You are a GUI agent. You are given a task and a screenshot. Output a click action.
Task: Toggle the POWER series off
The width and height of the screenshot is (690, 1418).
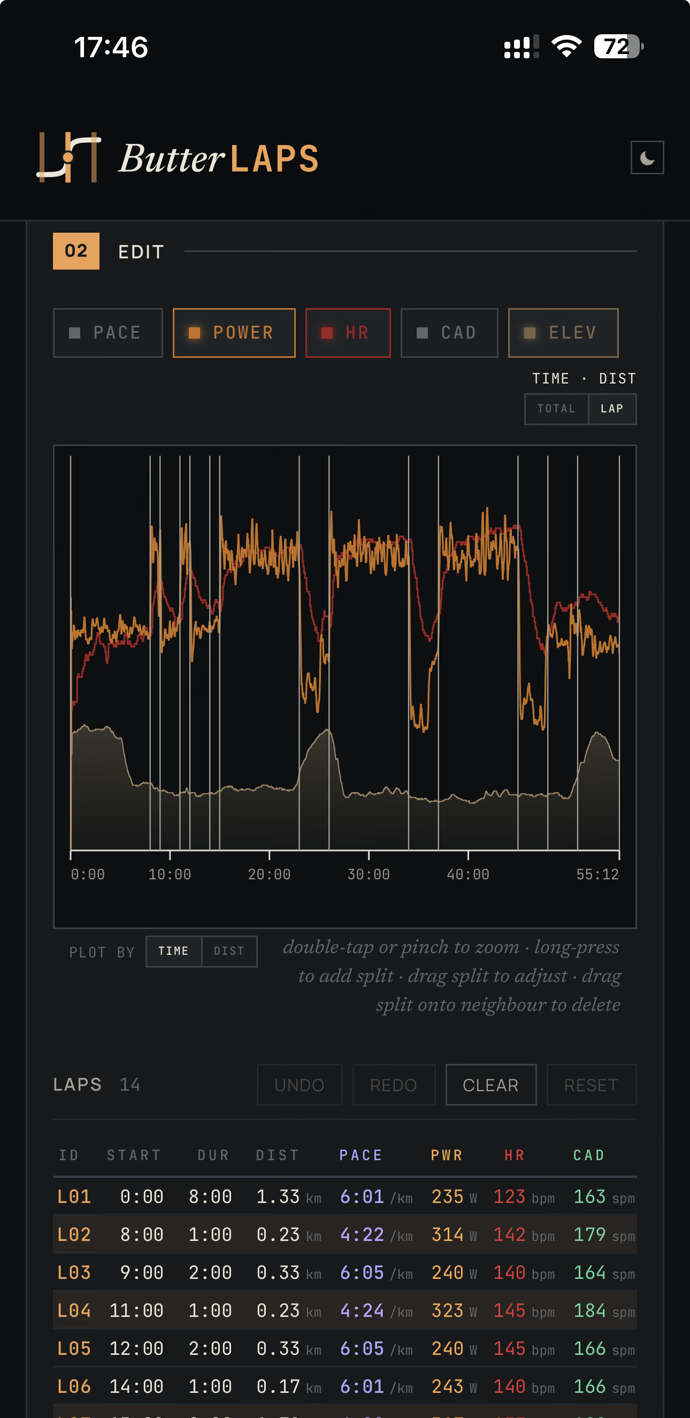(234, 333)
